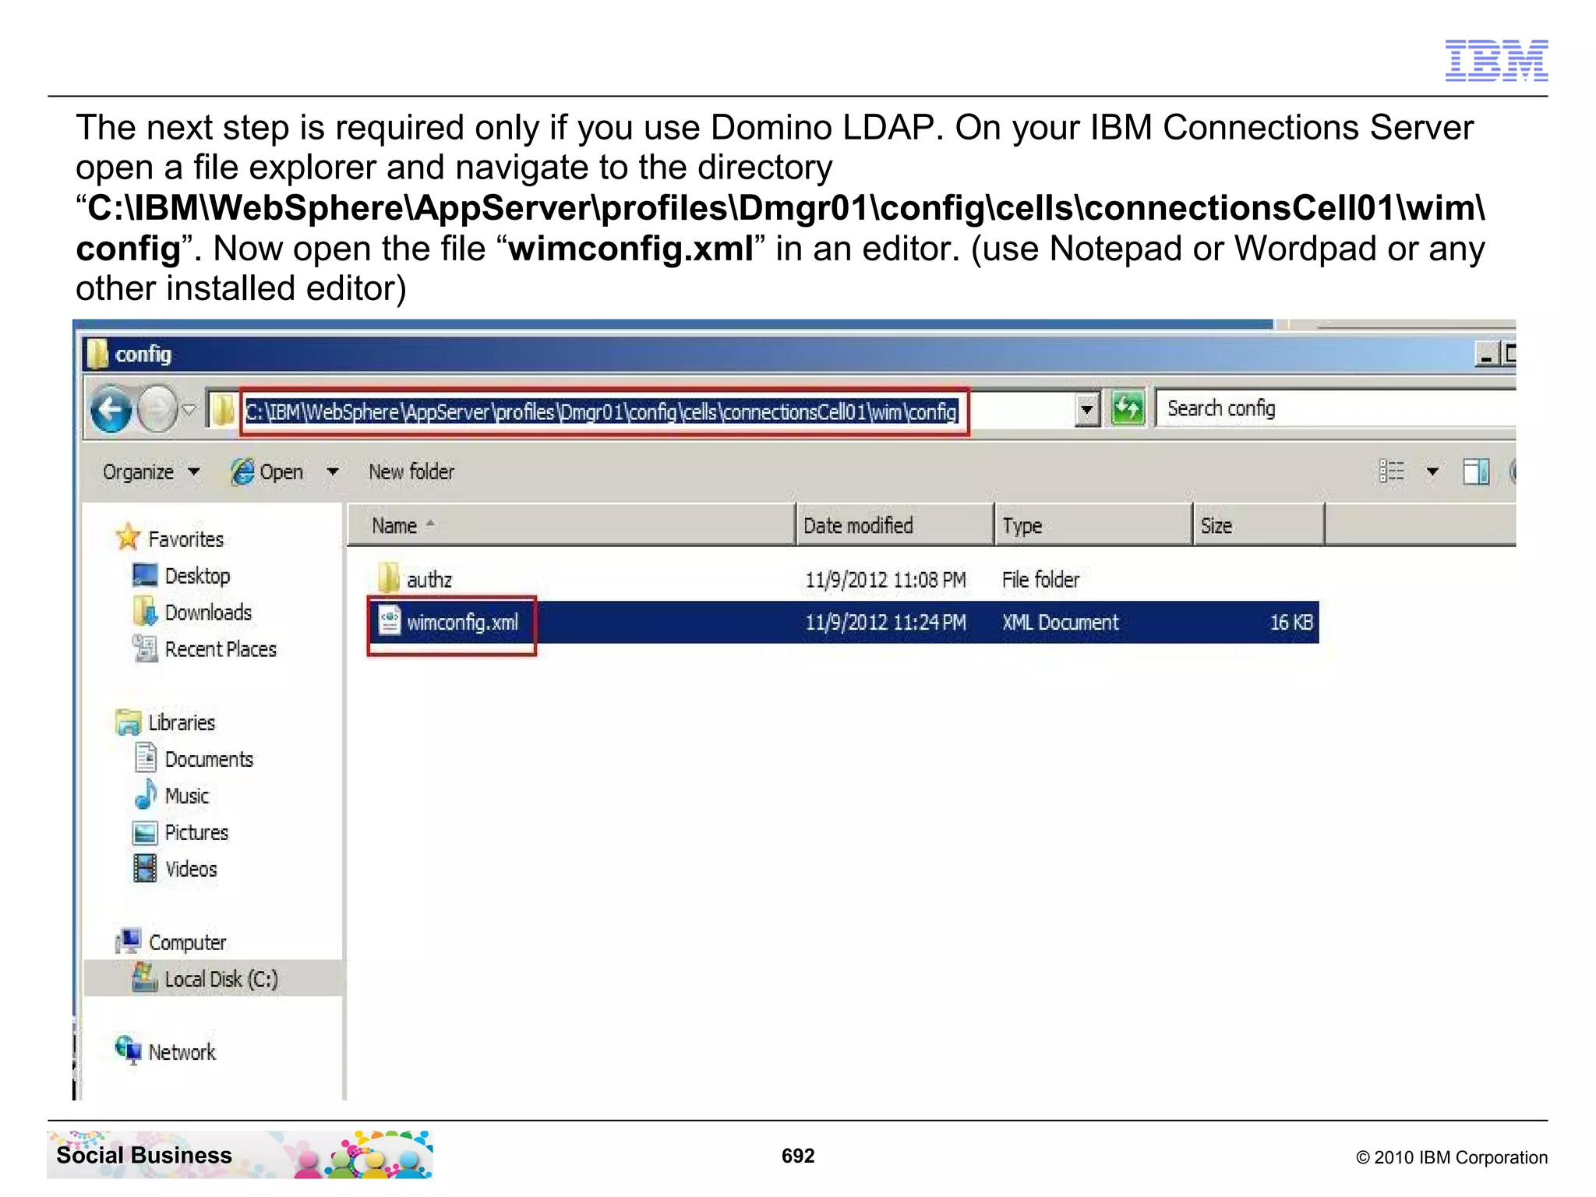Expand the address bar history dropdown

click(1086, 410)
